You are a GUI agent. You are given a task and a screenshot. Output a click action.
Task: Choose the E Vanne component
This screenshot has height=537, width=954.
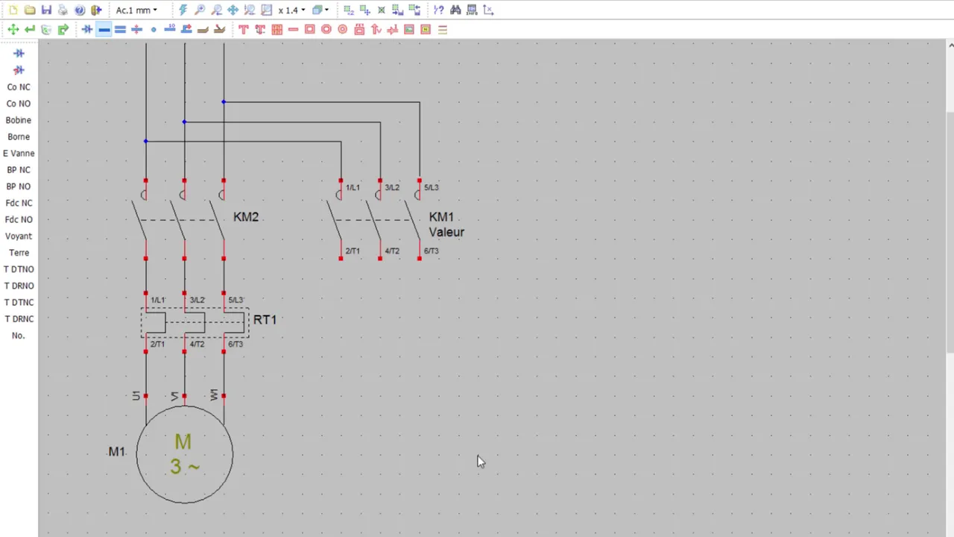(19, 153)
